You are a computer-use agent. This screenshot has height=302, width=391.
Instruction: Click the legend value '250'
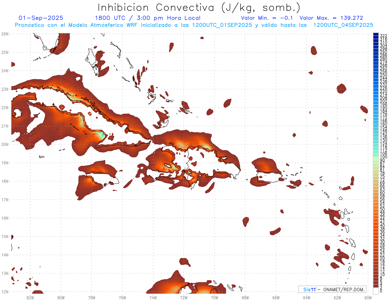click(x=384, y=75)
